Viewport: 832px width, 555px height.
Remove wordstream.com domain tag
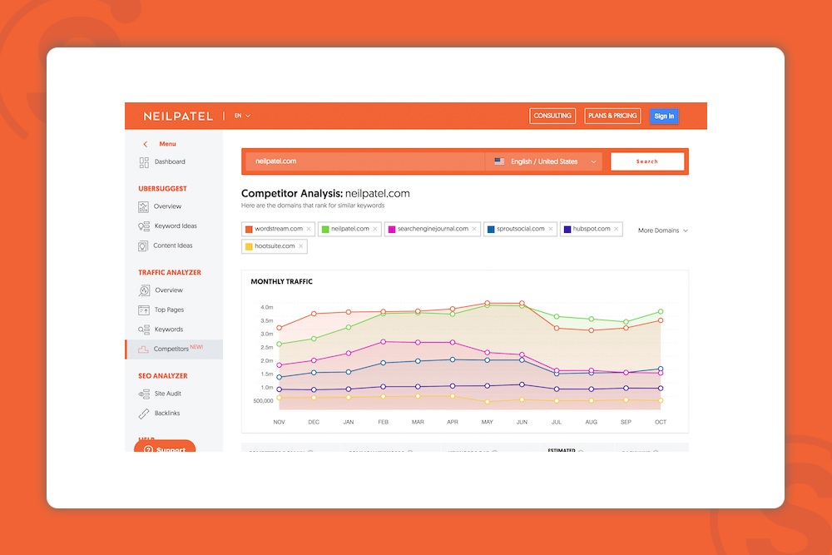point(309,229)
